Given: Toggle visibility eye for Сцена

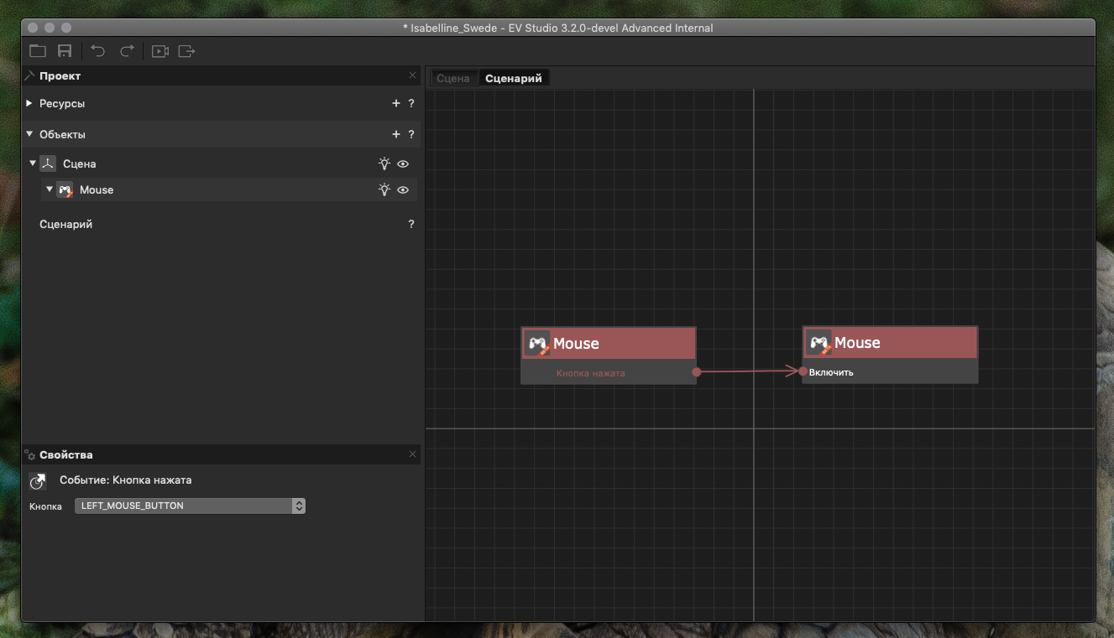Looking at the screenshot, I should tap(403, 164).
